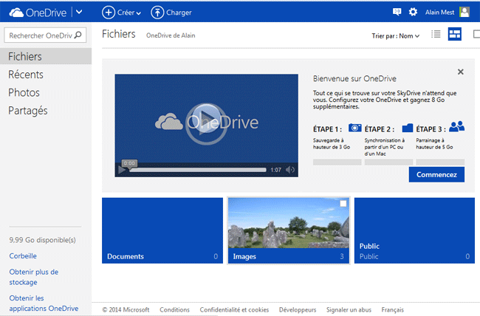480x316 pixels.
Task: Select Récents in the sidebar
Action: coord(26,75)
